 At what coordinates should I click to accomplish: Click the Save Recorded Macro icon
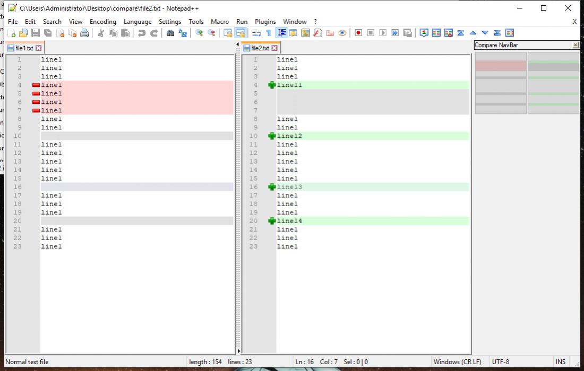click(407, 33)
